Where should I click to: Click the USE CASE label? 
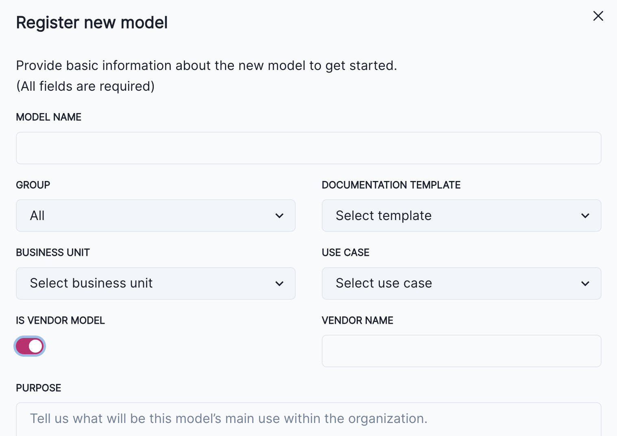pos(345,253)
